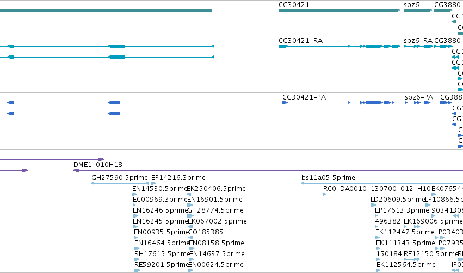Select the EK111343.5prime EST label
The width and height of the screenshot is (463, 273).
click(405, 243)
